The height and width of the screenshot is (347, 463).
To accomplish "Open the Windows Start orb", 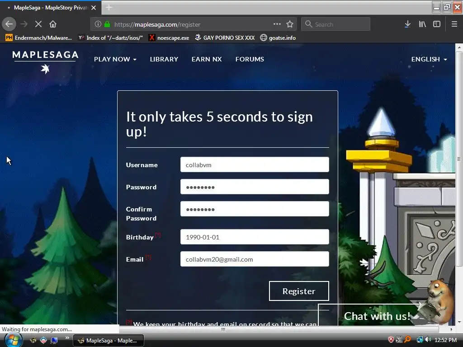I will (13, 340).
